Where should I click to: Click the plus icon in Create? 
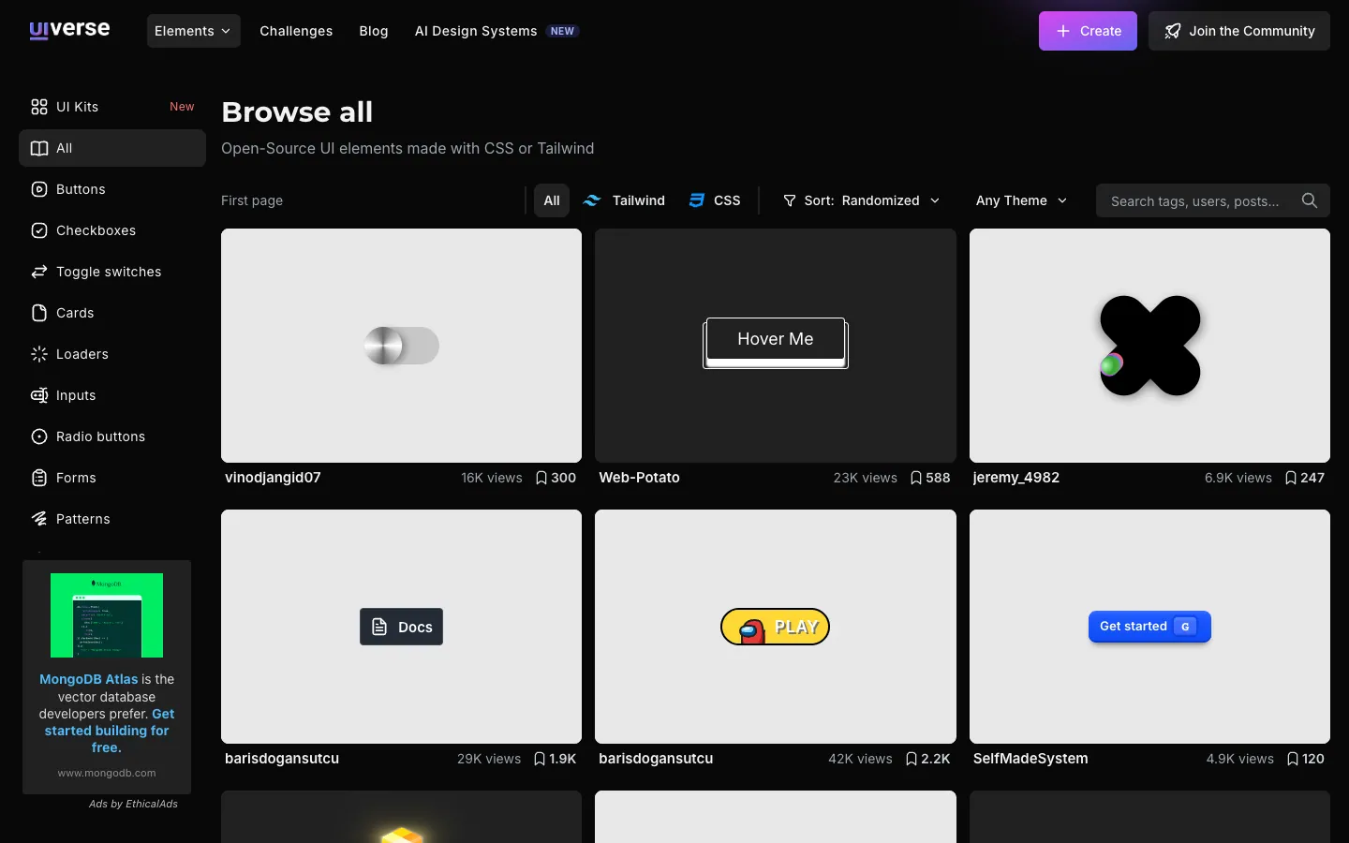(1063, 31)
